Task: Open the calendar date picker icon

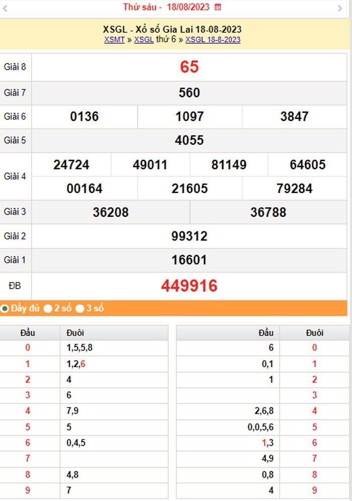Action: click(218, 7)
